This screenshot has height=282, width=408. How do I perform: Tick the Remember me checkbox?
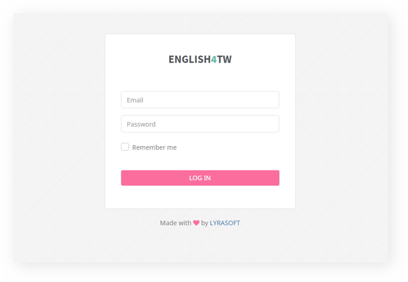(125, 147)
